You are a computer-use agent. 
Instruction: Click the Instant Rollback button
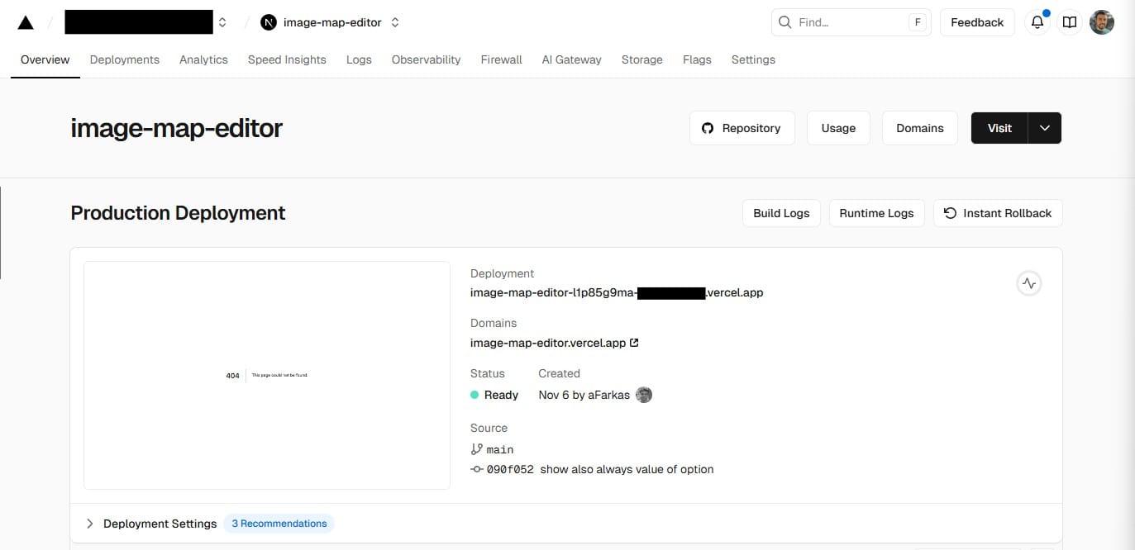point(998,213)
